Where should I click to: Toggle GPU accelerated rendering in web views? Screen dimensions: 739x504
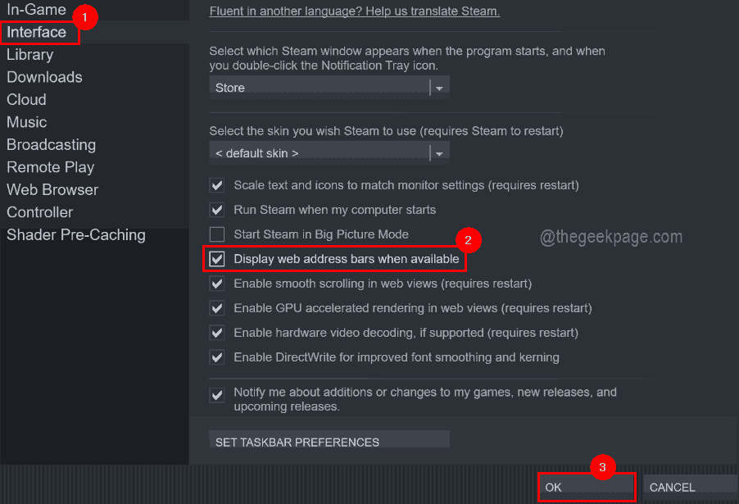[x=217, y=308]
